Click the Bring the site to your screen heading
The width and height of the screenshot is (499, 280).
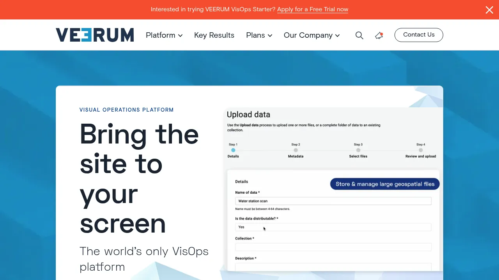pyautogui.click(x=140, y=178)
